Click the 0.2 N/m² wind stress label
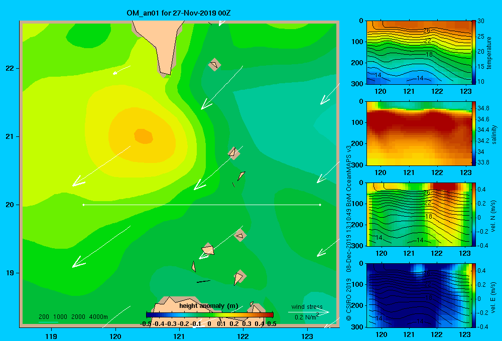Viewport: 502px width, 341px height. (307, 317)
